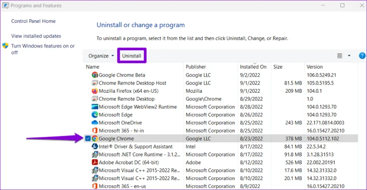This screenshot has height=190, width=367.
Task: Maximize the Programs and Features window
Action: (342, 5)
